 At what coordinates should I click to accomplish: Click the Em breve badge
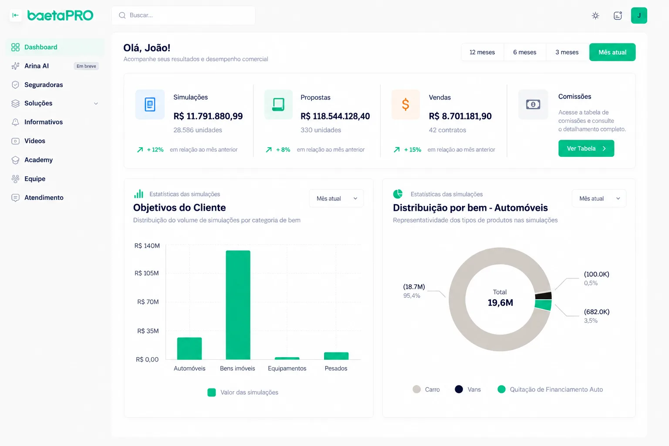point(86,66)
